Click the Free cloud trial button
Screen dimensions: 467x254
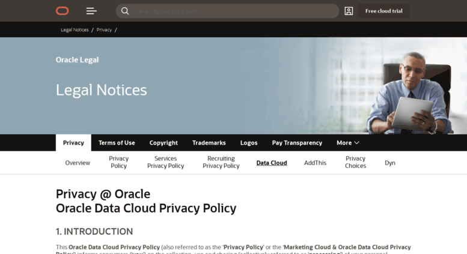click(384, 11)
